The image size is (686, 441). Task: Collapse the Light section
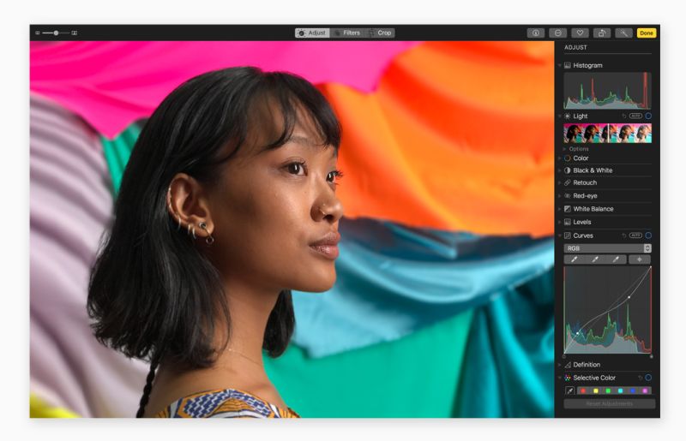tap(560, 116)
